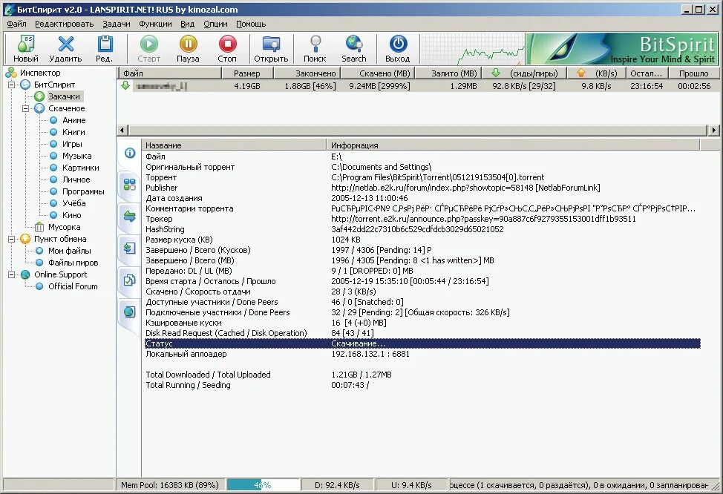
Task: Open the Search globe icon
Action: [353, 48]
